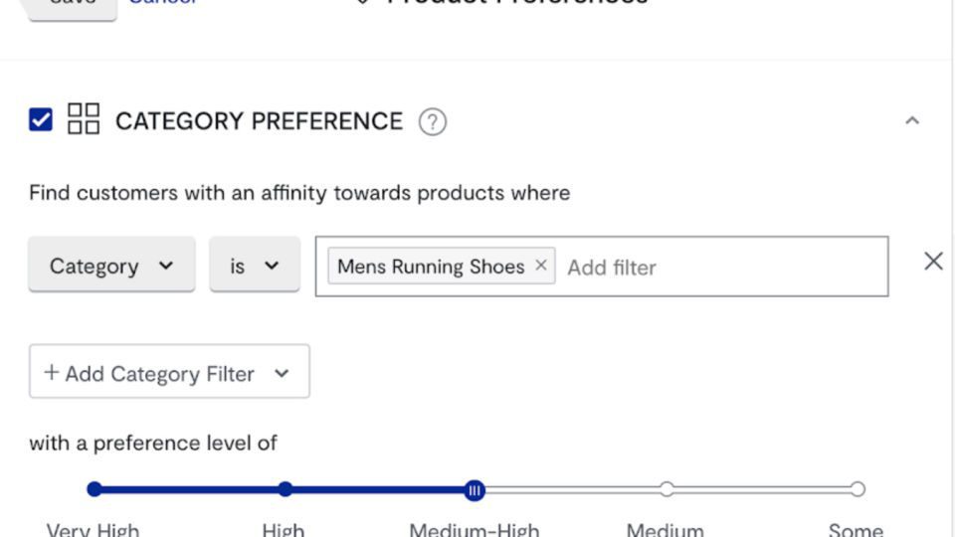Screen dimensions: 955x537
Task: Click the Category Preference help question-mark icon
Action: tap(432, 121)
